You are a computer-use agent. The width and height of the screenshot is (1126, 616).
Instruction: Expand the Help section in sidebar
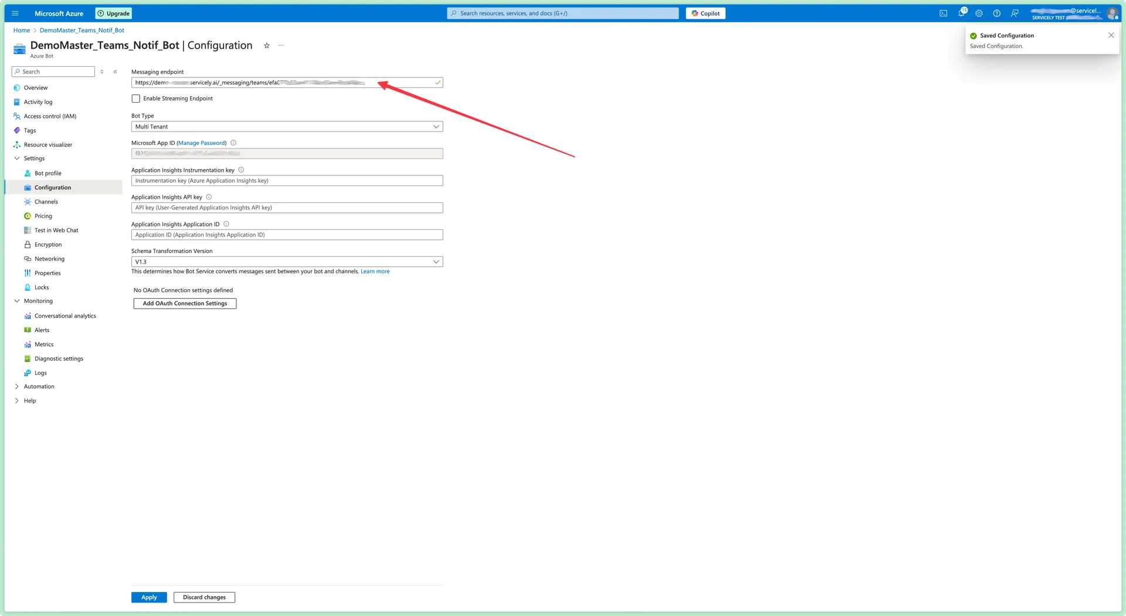(x=17, y=401)
